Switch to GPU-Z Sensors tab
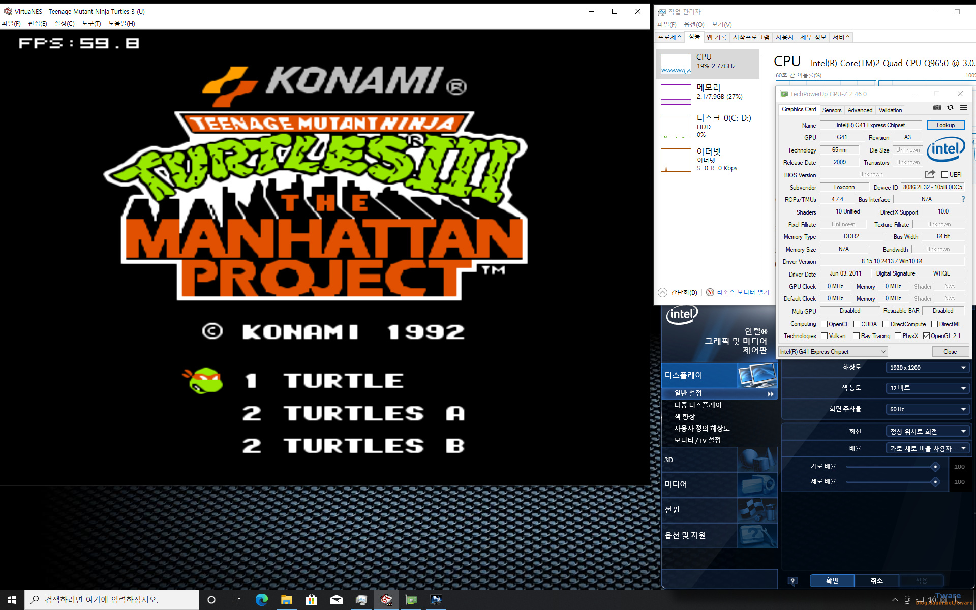Screen dimensions: 976x610 point(832,110)
